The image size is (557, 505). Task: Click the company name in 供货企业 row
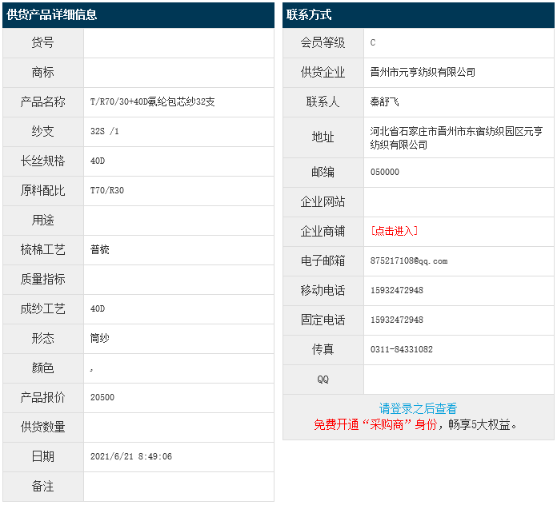pos(423,72)
